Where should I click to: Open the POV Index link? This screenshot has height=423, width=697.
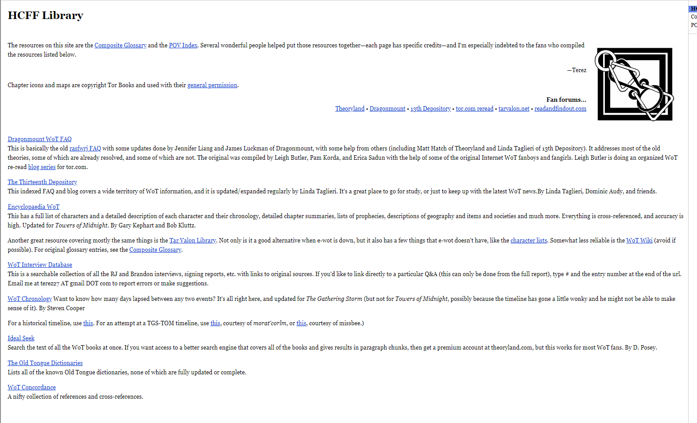coord(183,45)
